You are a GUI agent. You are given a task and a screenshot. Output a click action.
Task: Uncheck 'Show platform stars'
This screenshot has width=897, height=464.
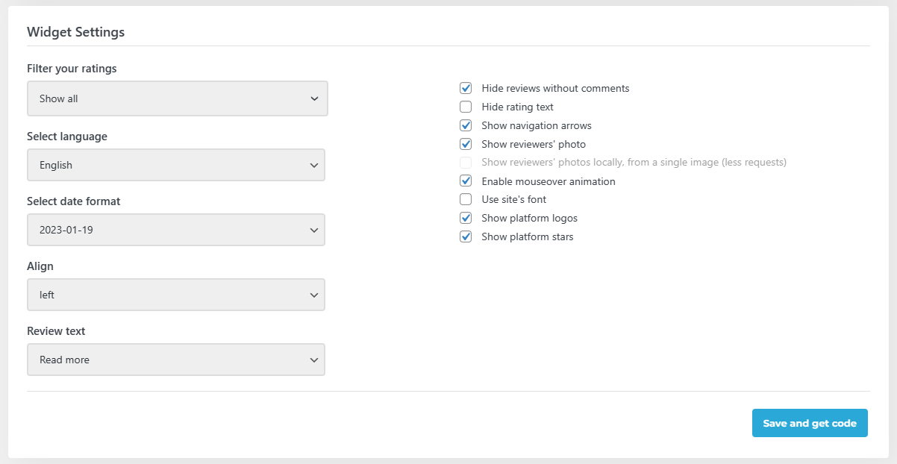[466, 236]
